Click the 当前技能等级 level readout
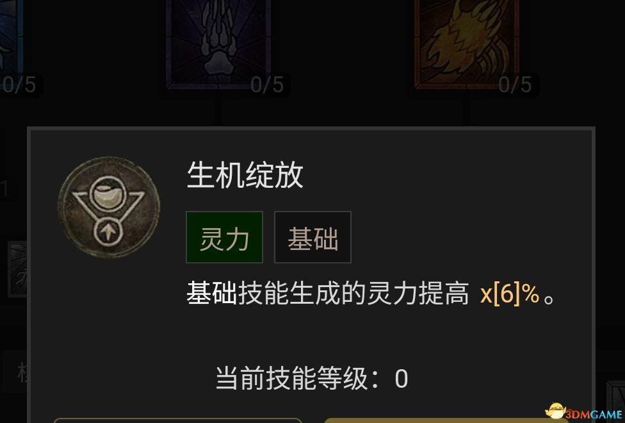The height and width of the screenshot is (423, 625). click(x=312, y=378)
